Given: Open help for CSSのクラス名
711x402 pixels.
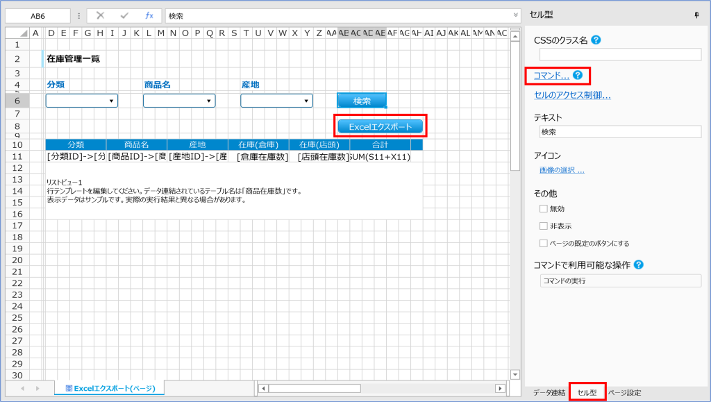Looking at the screenshot, I should point(596,40).
